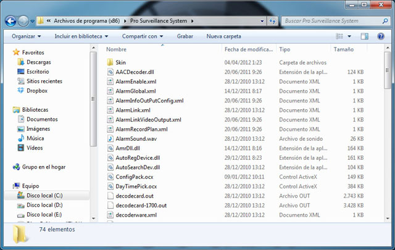Select the Skin folder icon
This screenshot has height=250, width=395.
click(110, 62)
